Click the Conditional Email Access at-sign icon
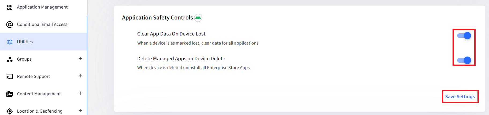489x115 pixels. pos(10,25)
